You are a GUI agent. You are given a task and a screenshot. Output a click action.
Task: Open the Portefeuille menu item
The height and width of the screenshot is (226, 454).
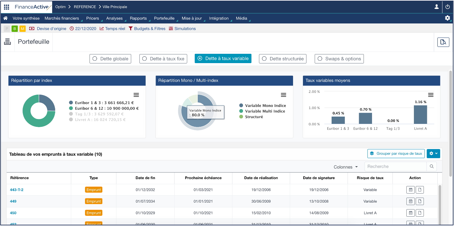[x=164, y=18]
